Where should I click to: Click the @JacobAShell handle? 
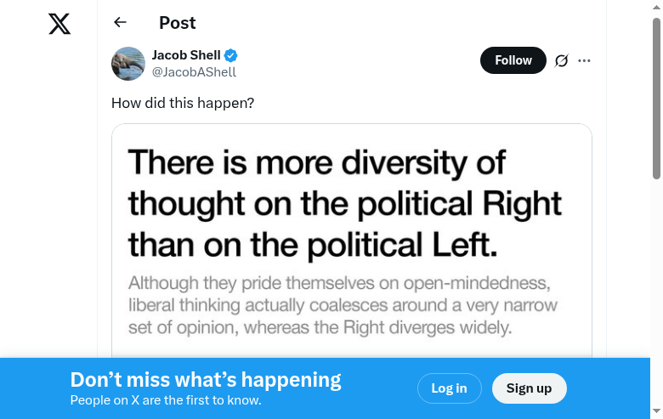[194, 72]
